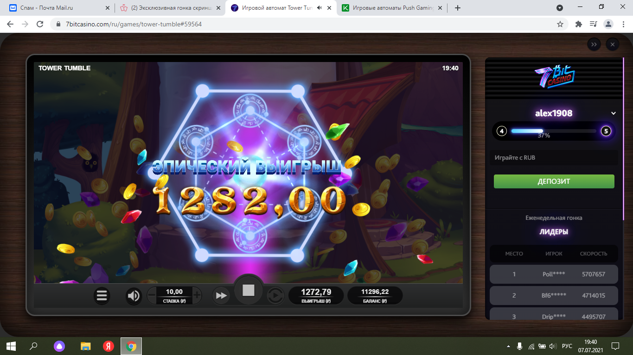633x355 pixels.
Task: Collapse the sidebar with double-chevron icon
Action: pos(594,44)
